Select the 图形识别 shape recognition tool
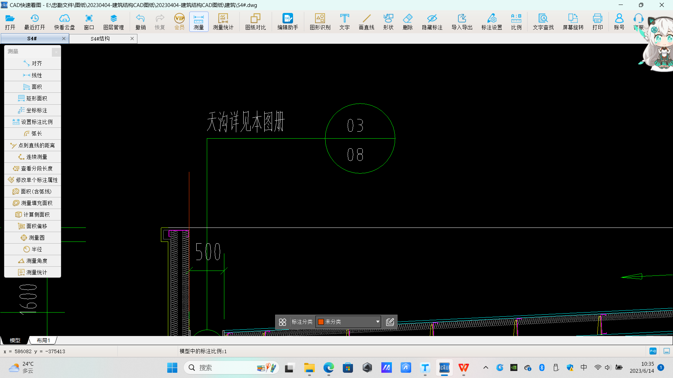 (x=320, y=22)
